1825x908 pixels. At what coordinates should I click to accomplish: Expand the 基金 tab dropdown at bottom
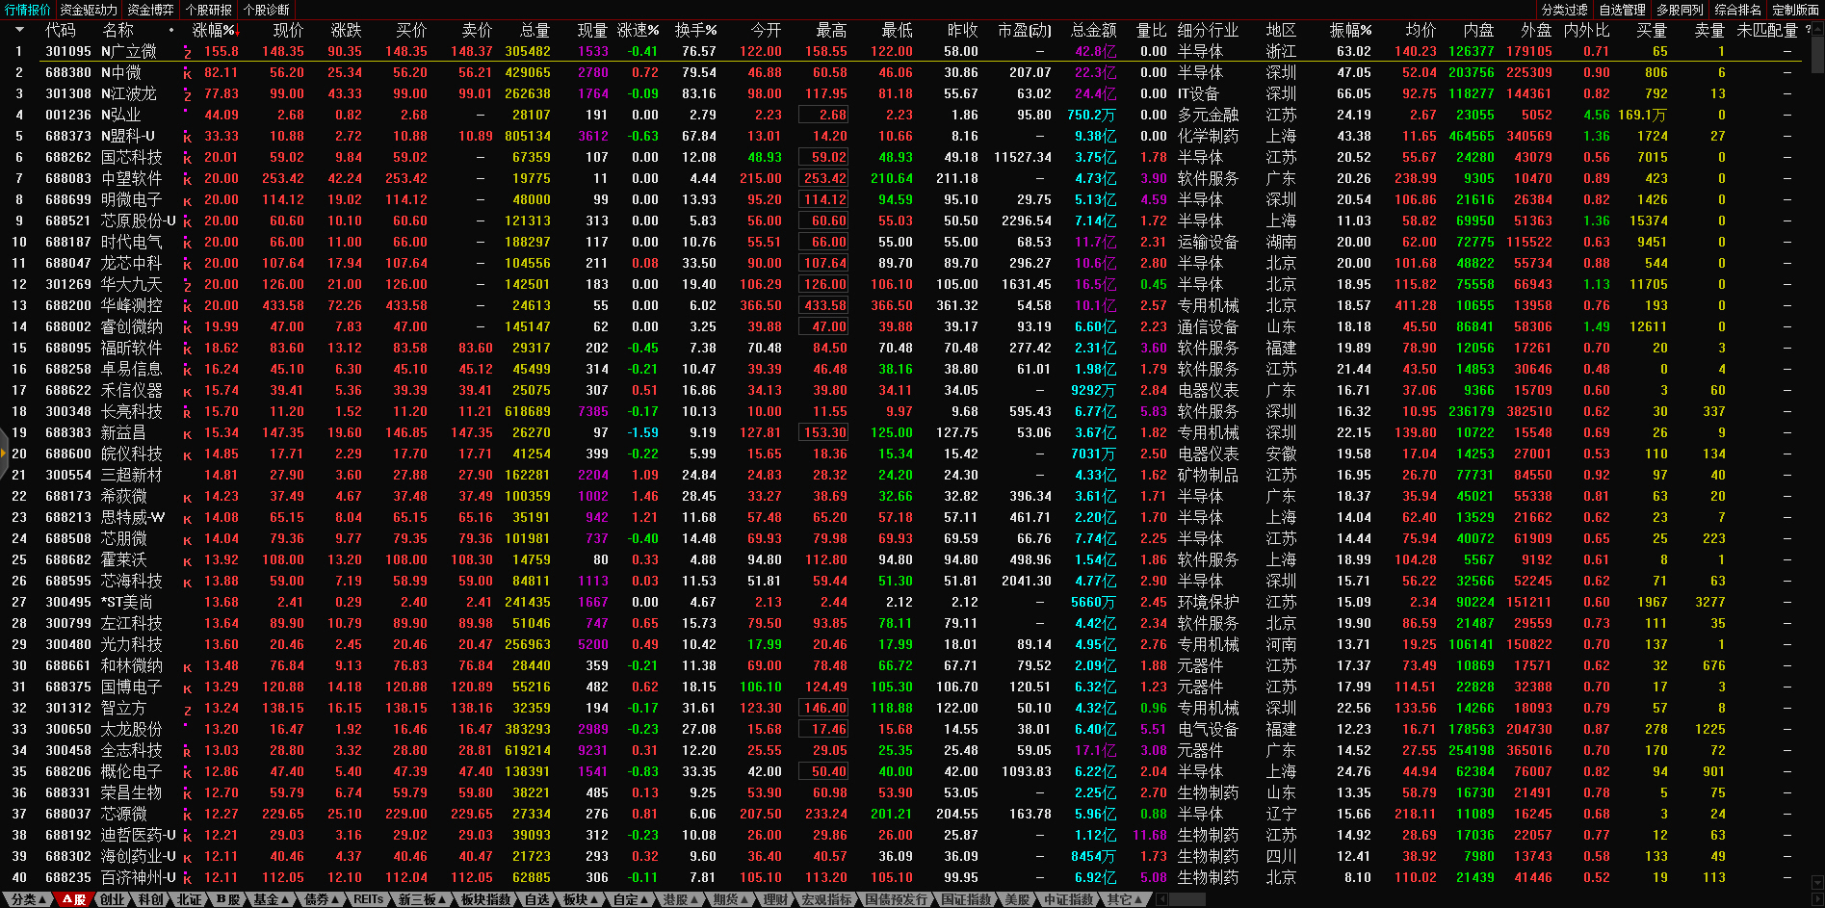click(x=272, y=899)
